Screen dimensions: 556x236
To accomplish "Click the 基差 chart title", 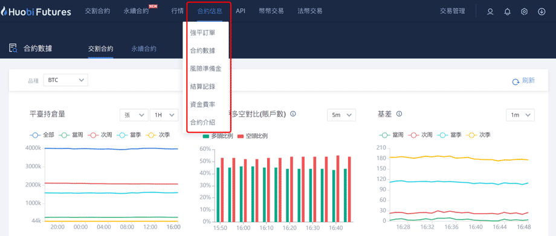I will pos(385,114).
